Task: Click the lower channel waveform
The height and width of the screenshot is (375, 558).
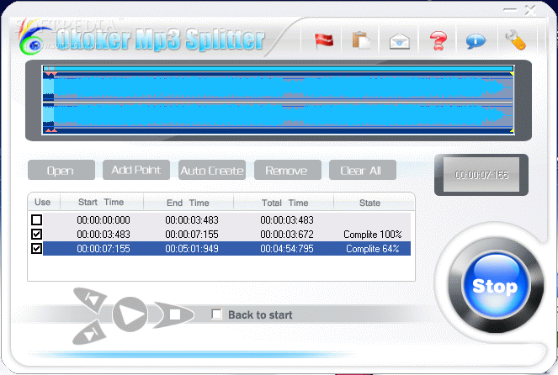Action: 278,115
